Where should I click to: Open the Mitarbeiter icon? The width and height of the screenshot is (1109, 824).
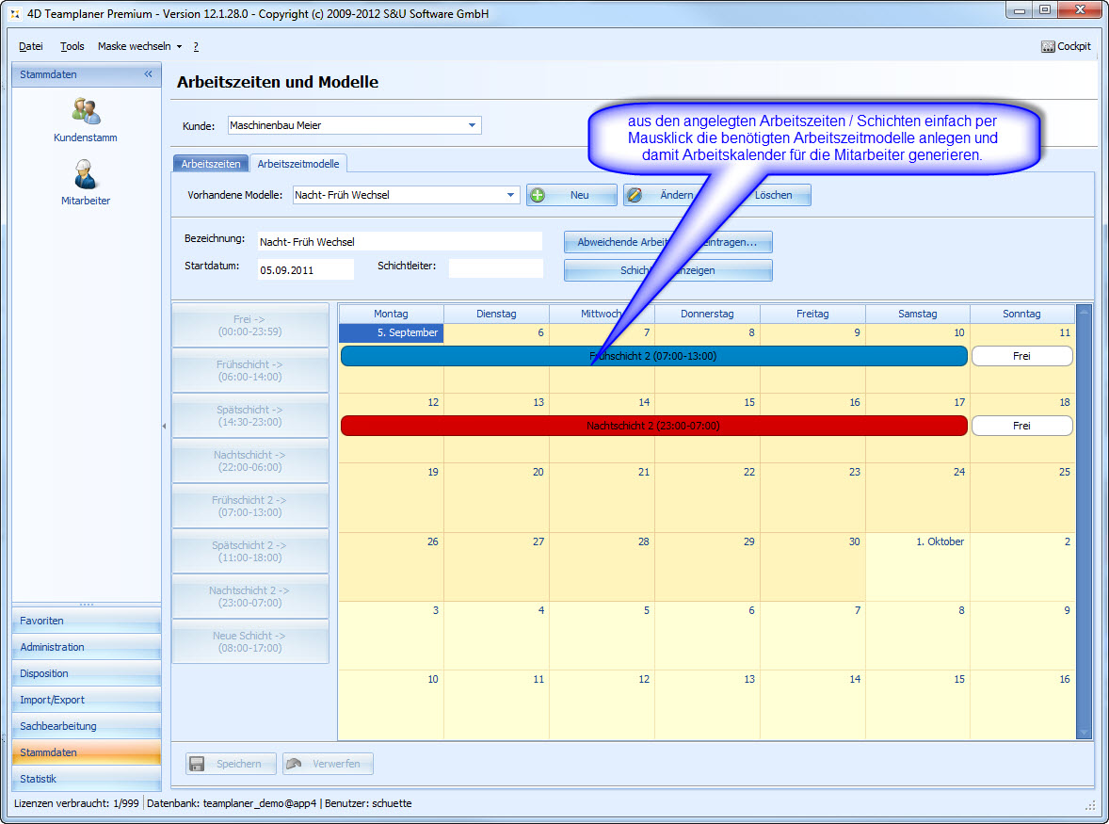click(x=86, y=175)
